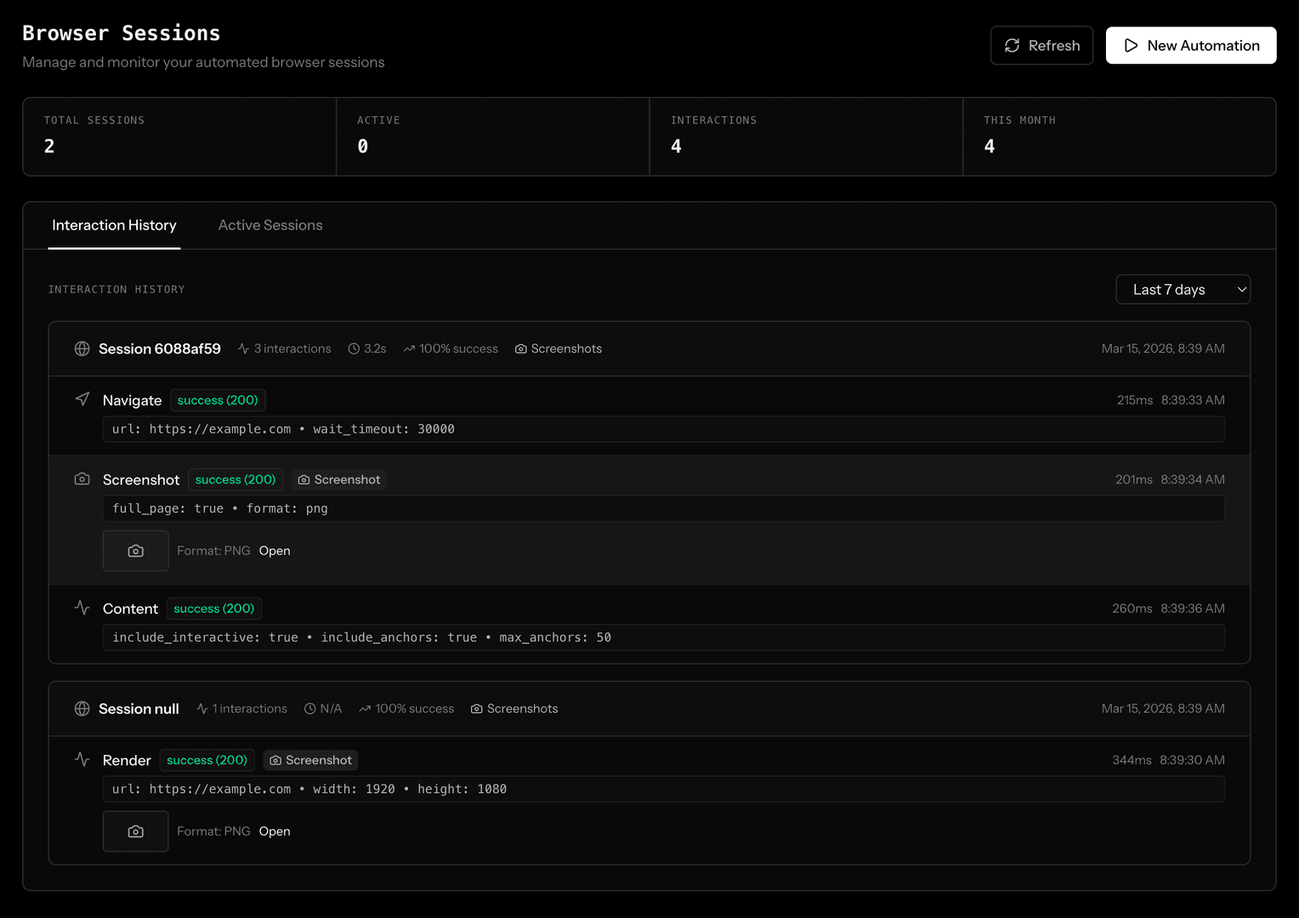Click the success (200) badge on Content
Screen dimensions: 1299x918
click(x=213, y=608)
